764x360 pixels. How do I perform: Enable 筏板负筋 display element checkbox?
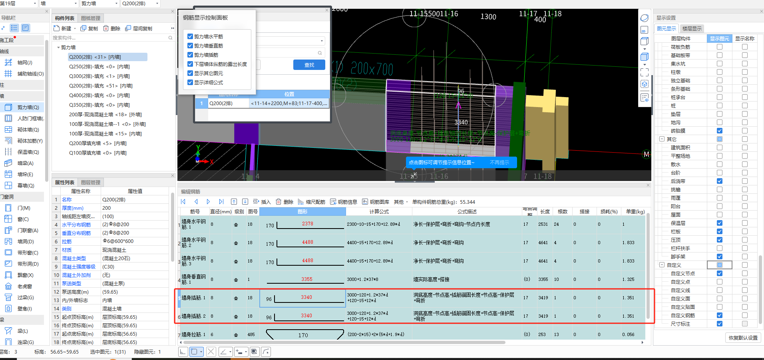point(720,47)
